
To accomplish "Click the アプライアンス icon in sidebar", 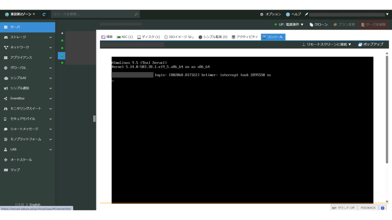I will point(6,58).
